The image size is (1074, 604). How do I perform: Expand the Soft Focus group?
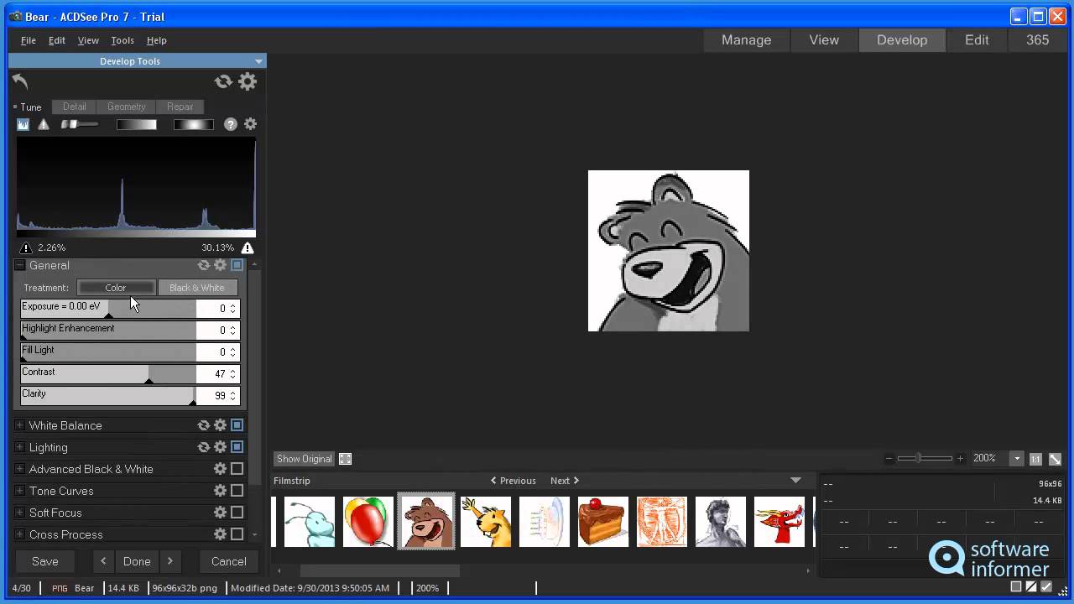(x=20, y=513)
